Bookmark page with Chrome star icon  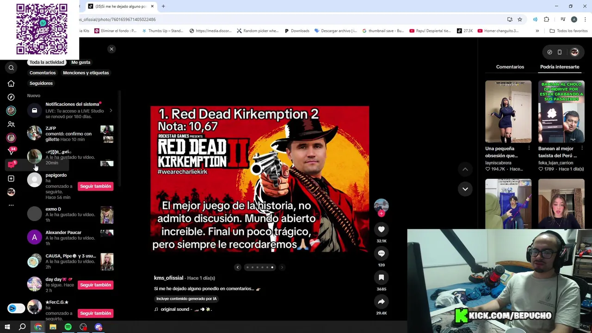click(x=520, y=19)
